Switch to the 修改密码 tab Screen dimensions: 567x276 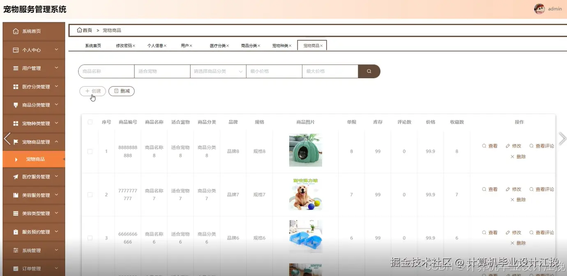click(124, 46)
